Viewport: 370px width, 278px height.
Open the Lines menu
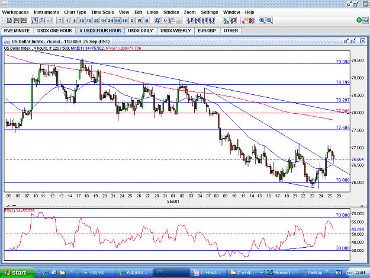(x=152, y=12)
